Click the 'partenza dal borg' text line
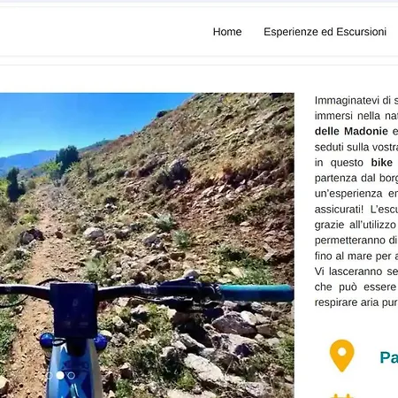 pos(356,178)
